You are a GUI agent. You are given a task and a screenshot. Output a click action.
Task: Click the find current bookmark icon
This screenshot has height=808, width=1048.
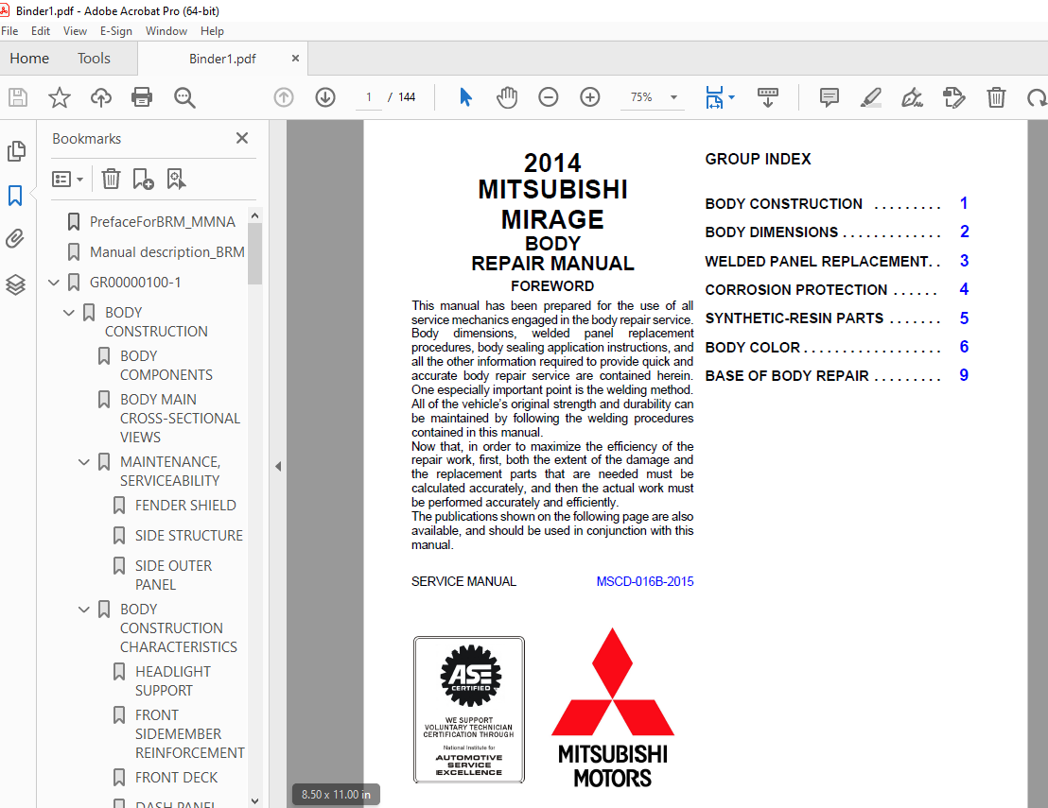point(176,179)
